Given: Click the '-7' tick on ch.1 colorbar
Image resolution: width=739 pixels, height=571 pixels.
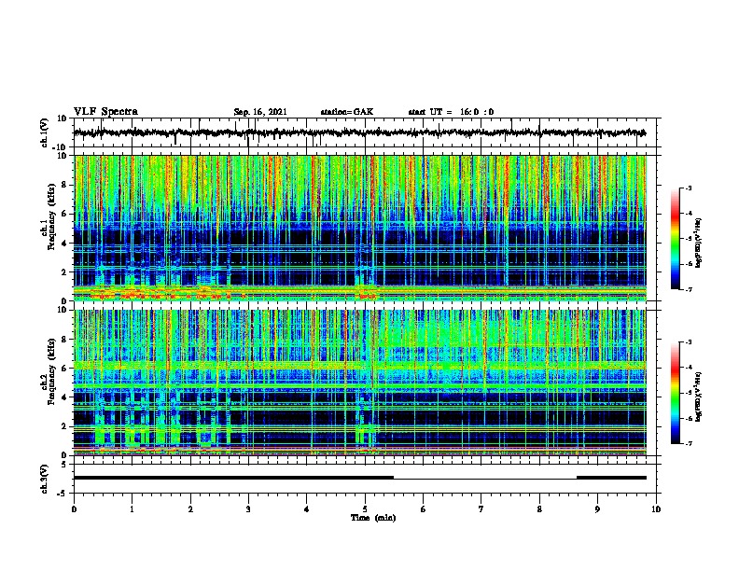Looking at the screenshot, I should [688, 289].
